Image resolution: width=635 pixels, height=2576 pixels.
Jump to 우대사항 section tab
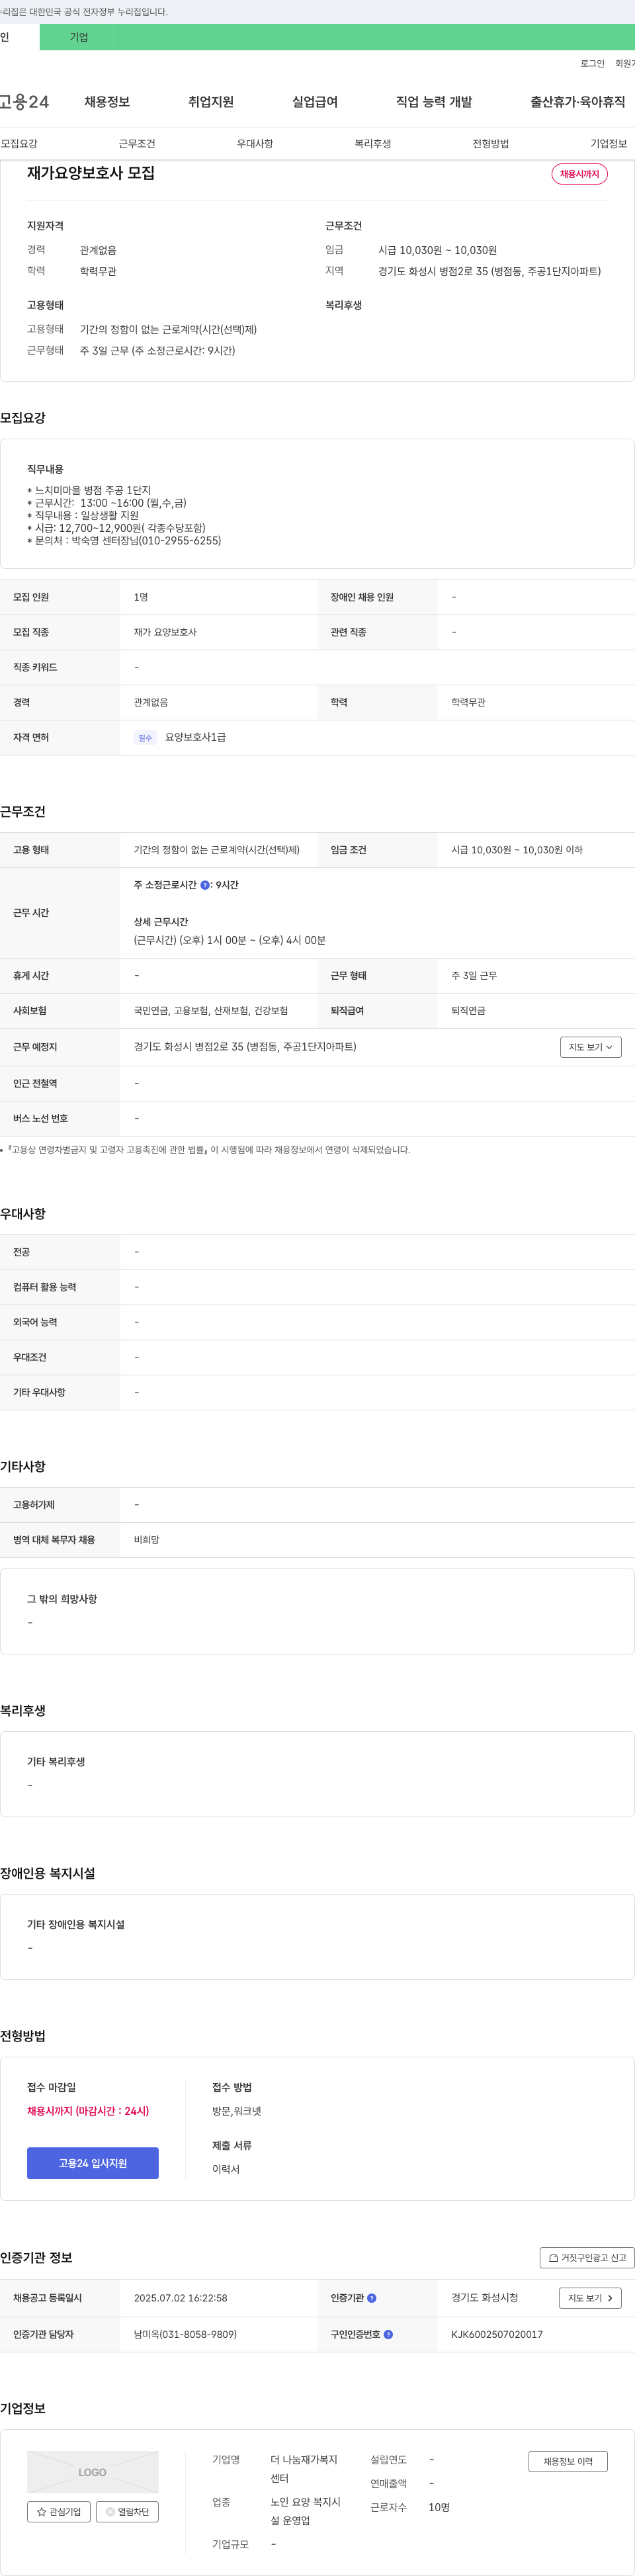coord(255,144)
